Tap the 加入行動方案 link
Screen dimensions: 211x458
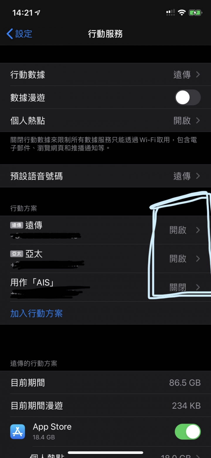click(x=36, y=313)
